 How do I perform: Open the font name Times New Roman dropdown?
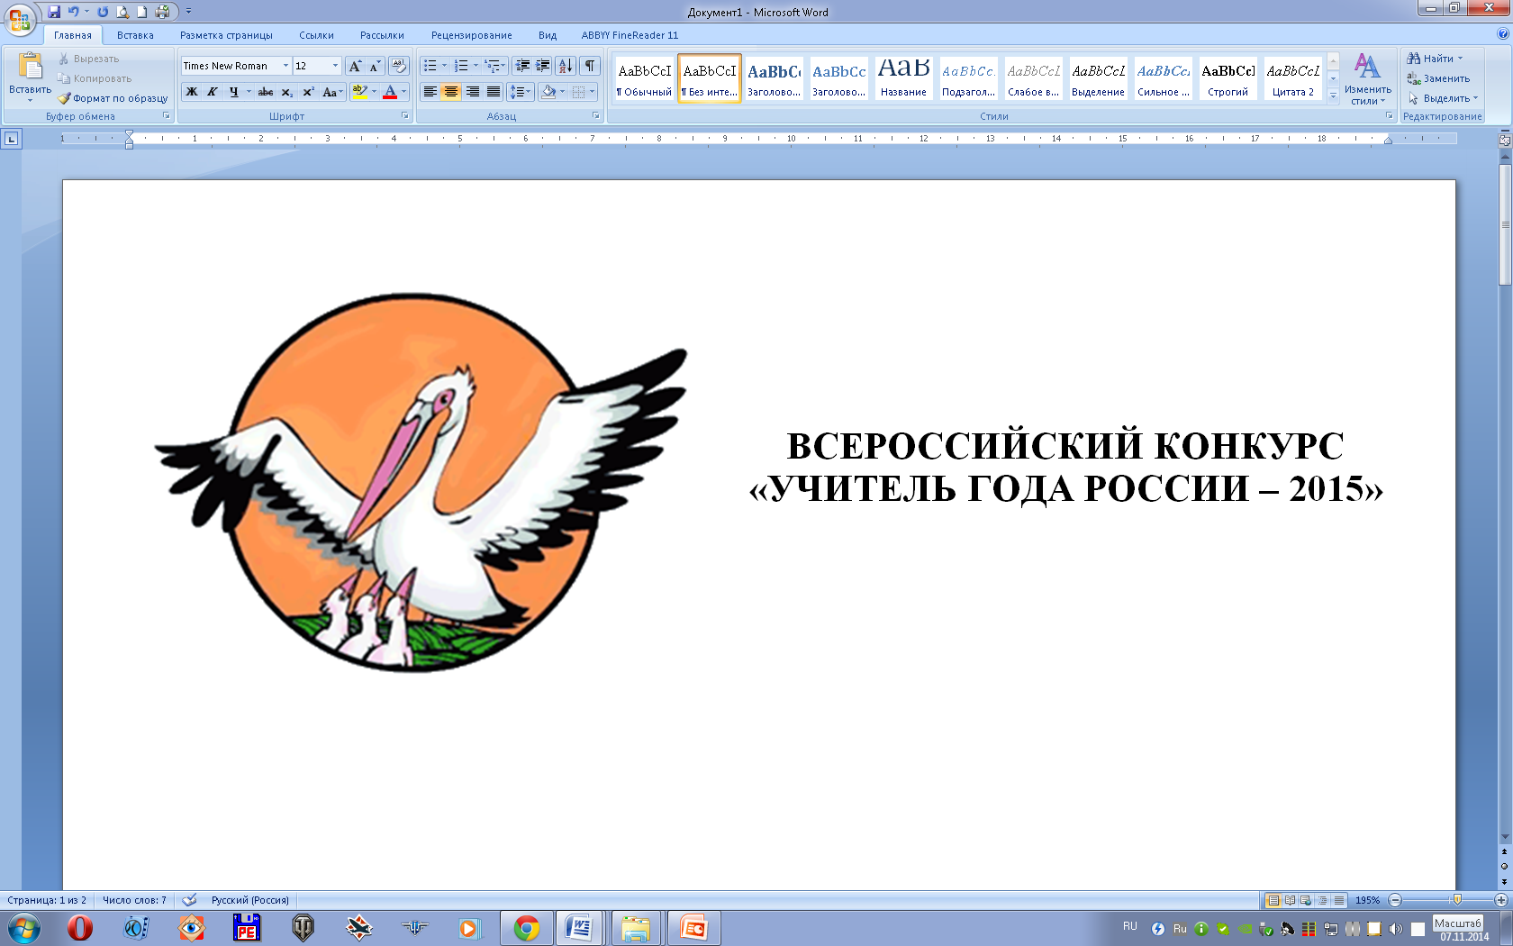[x=285, y=66]
